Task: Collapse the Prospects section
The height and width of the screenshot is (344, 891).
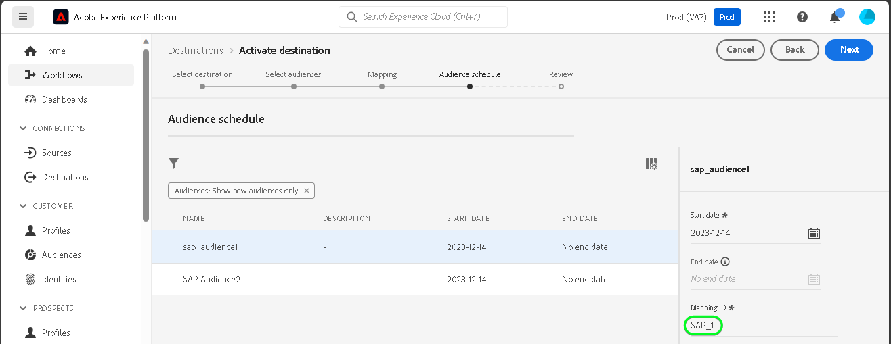Action: click(x=24, y=308)
